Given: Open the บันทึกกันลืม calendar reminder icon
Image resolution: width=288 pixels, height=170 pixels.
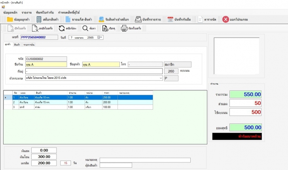Looking at the screenshot, I should point(171,19).
